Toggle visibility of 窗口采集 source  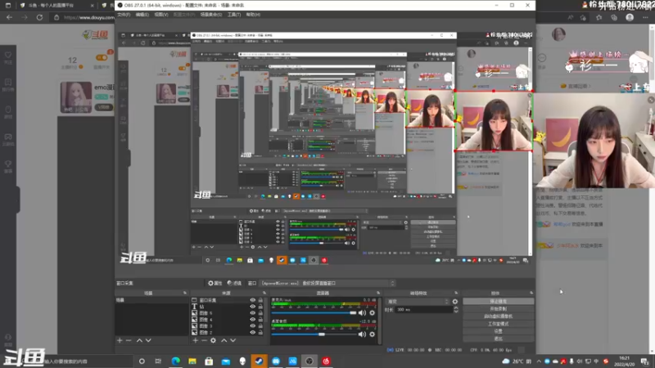point(252,300)
